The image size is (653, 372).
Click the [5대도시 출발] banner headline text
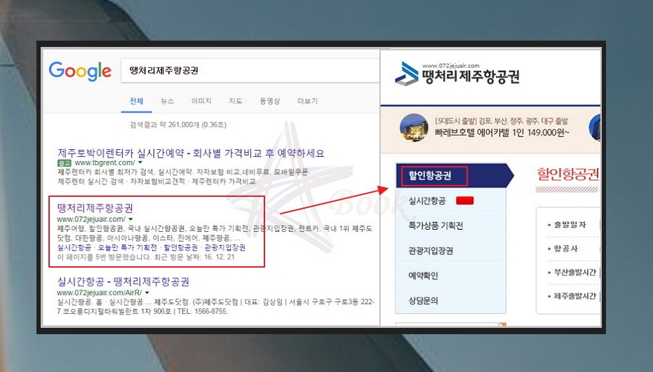[501, 120]
